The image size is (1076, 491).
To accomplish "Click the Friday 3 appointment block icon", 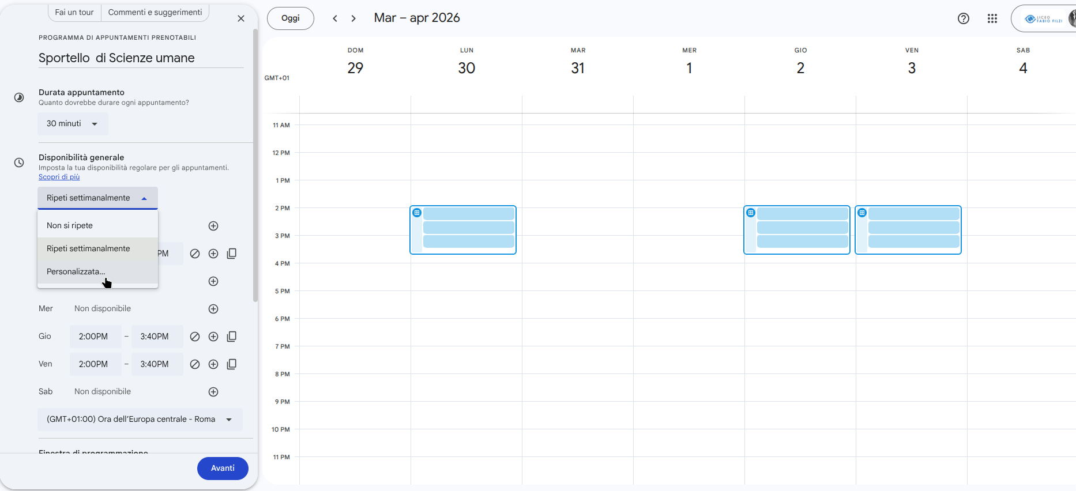I will pos(862,213).
